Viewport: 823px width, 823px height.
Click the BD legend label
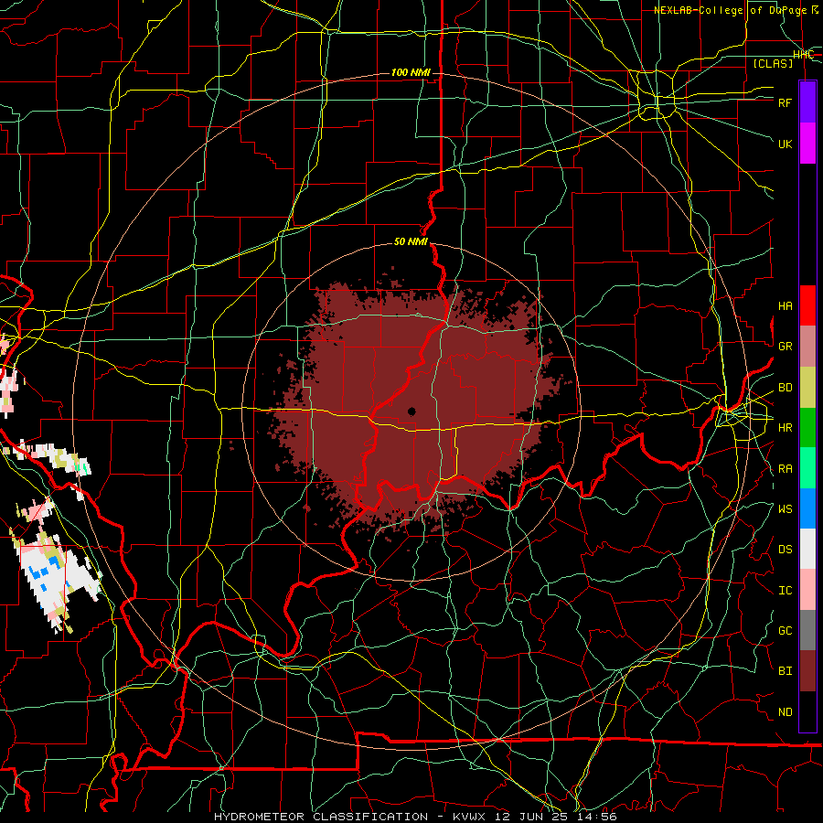785,388
